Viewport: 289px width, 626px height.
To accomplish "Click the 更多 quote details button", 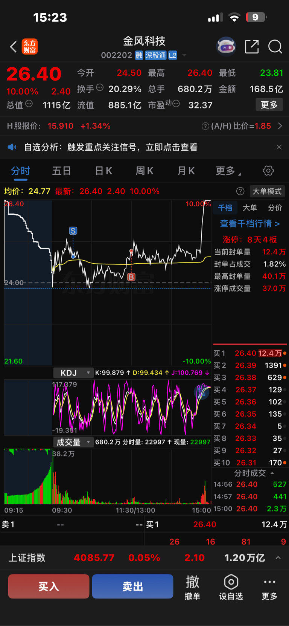I will point(269,105).
